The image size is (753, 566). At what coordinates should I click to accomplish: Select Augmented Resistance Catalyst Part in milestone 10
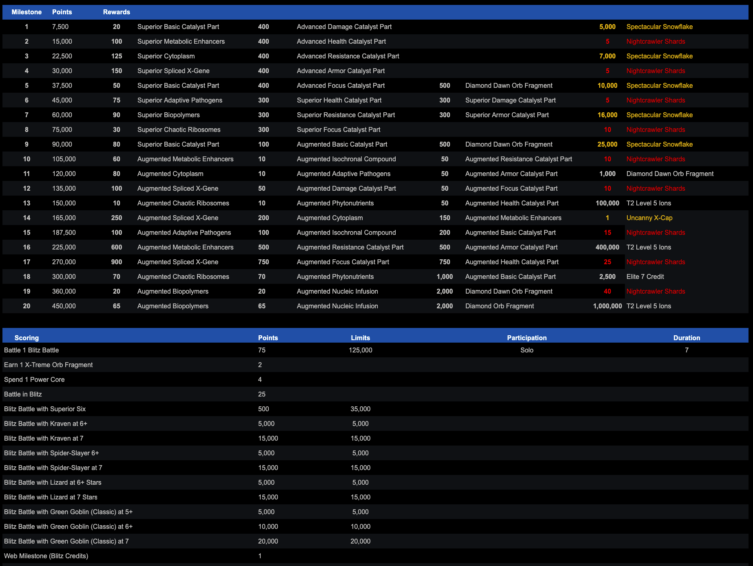pyautogui.click(x=518, y=159)
